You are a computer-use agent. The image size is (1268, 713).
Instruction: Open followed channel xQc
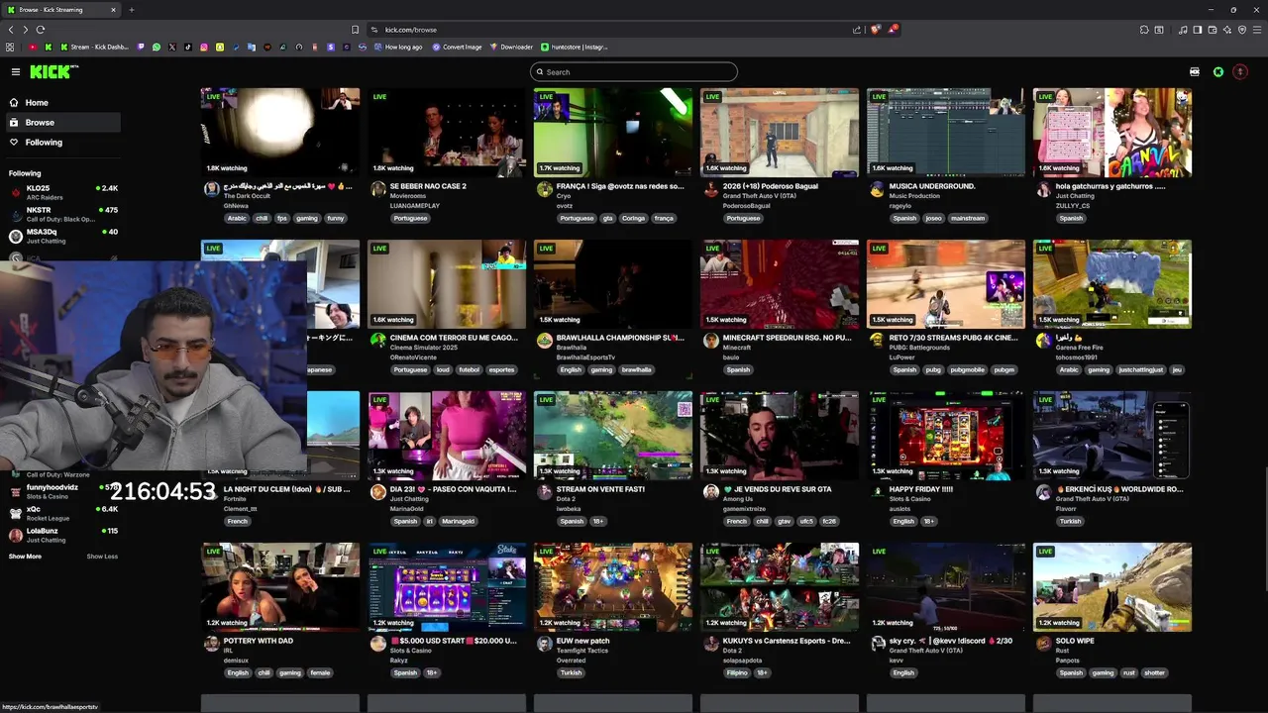point(63,513)
